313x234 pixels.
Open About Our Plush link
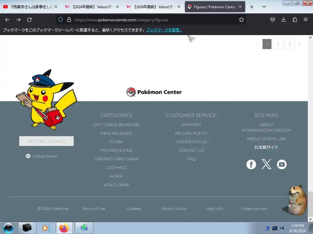[x=267, y=139]
